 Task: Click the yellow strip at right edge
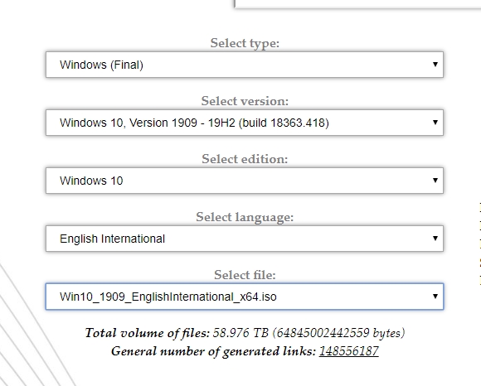point(479,244)
